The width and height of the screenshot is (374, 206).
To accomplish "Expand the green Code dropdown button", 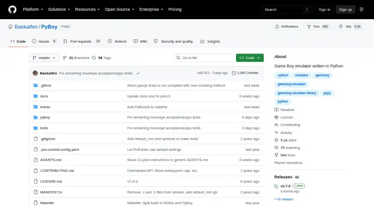I will (250, 58).
